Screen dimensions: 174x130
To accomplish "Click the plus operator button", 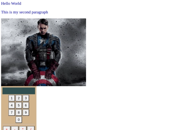I will coord(7,128).
